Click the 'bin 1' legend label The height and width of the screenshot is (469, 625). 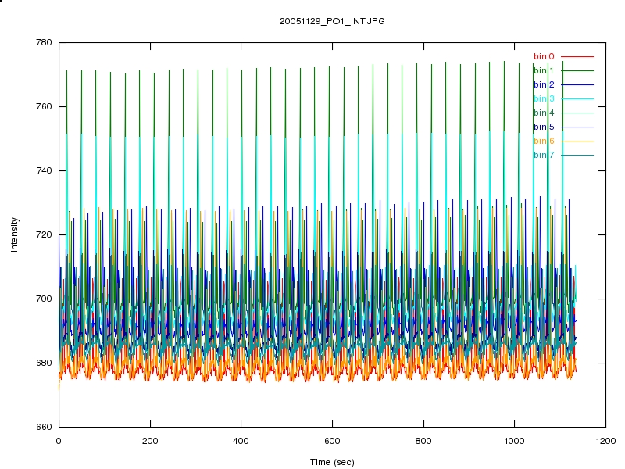pyautogui.click(x=544, y=70)
